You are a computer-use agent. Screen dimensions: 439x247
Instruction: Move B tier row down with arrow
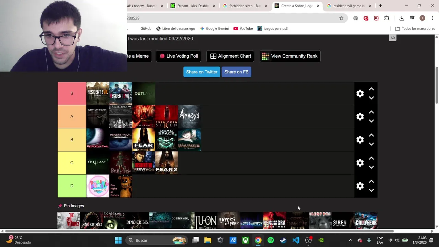point(371,144)
